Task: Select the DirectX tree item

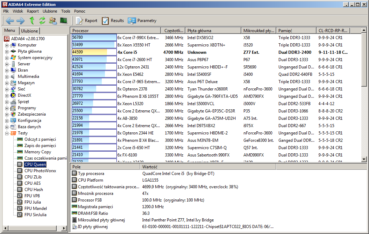Action: pyautogui.click(x=24, y=95)
